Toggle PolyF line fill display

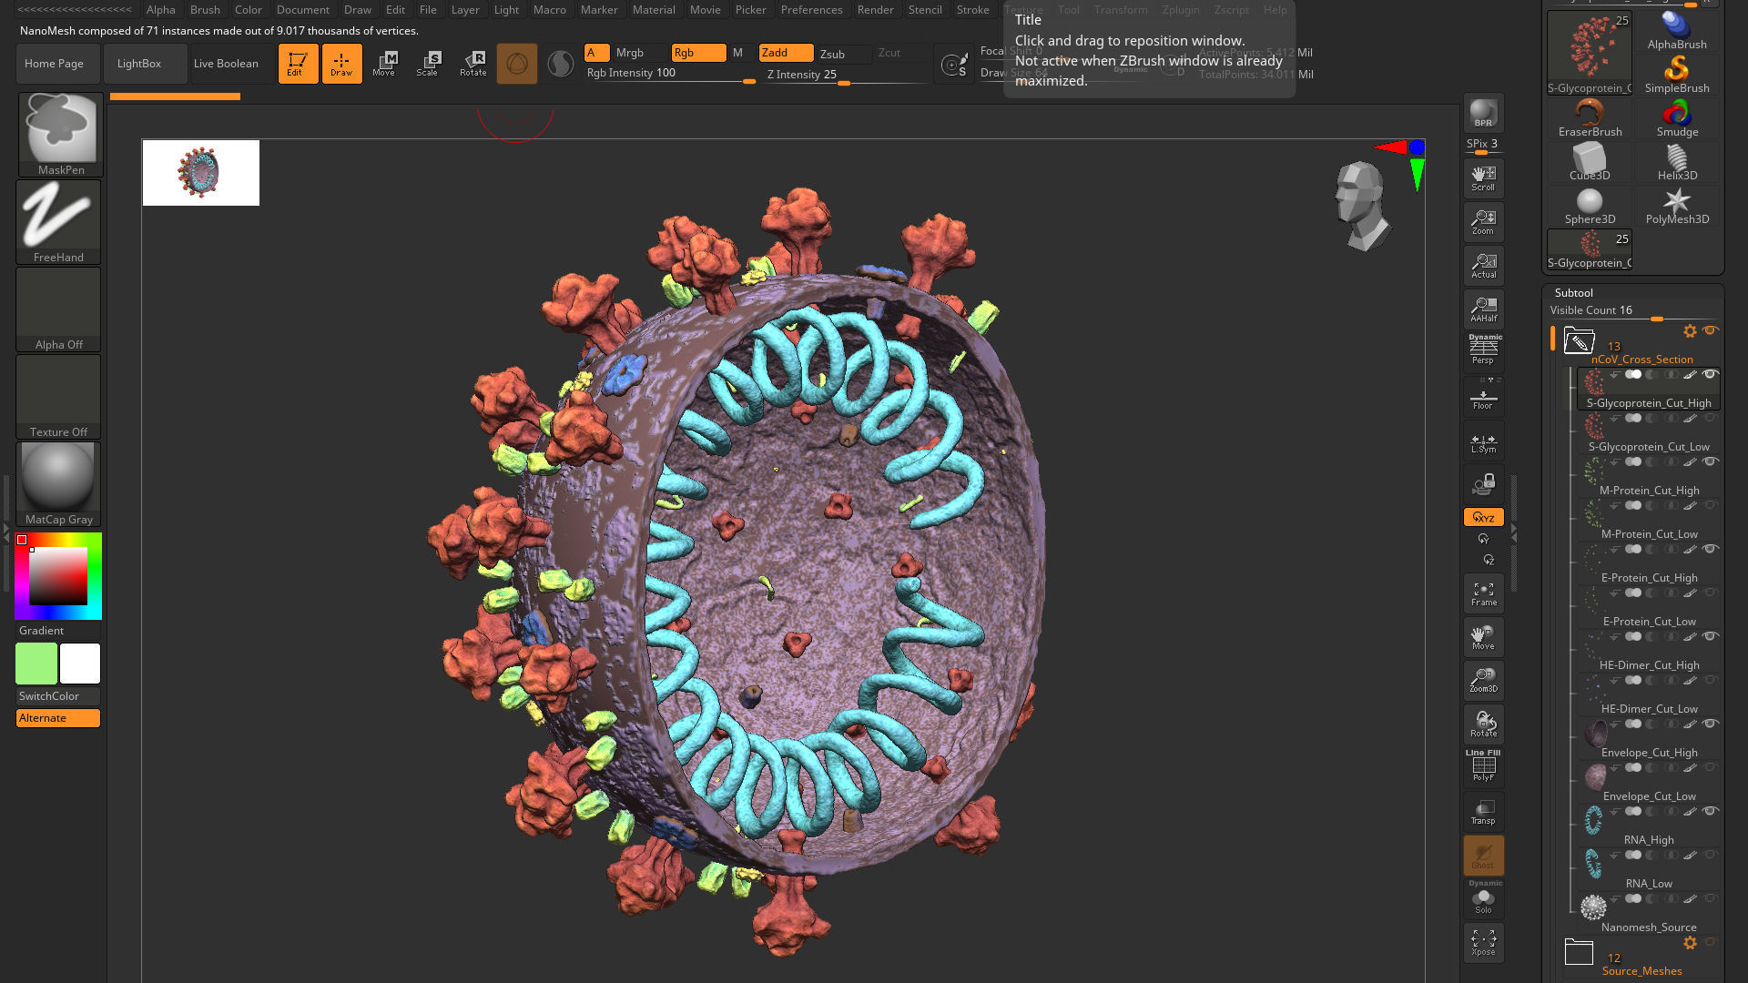(x=1483, y=766)
